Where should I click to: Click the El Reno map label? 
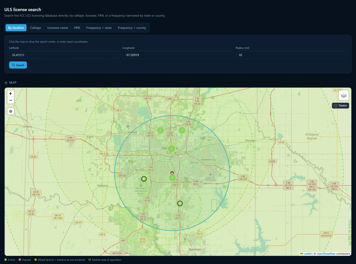click(28, 127)
